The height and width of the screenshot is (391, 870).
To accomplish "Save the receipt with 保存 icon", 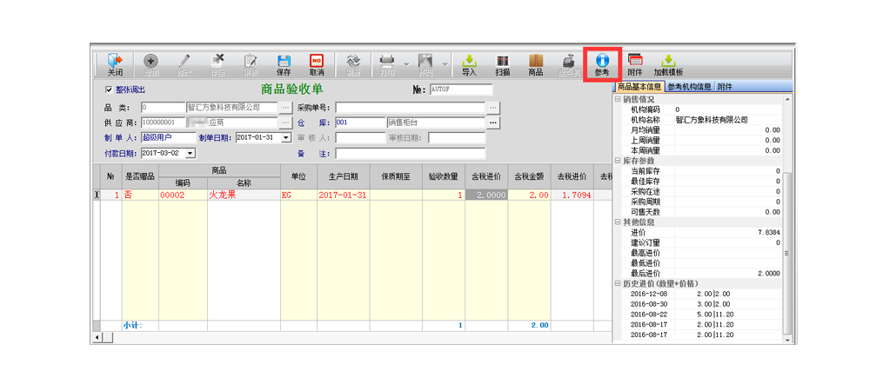I will click(284, 65).
